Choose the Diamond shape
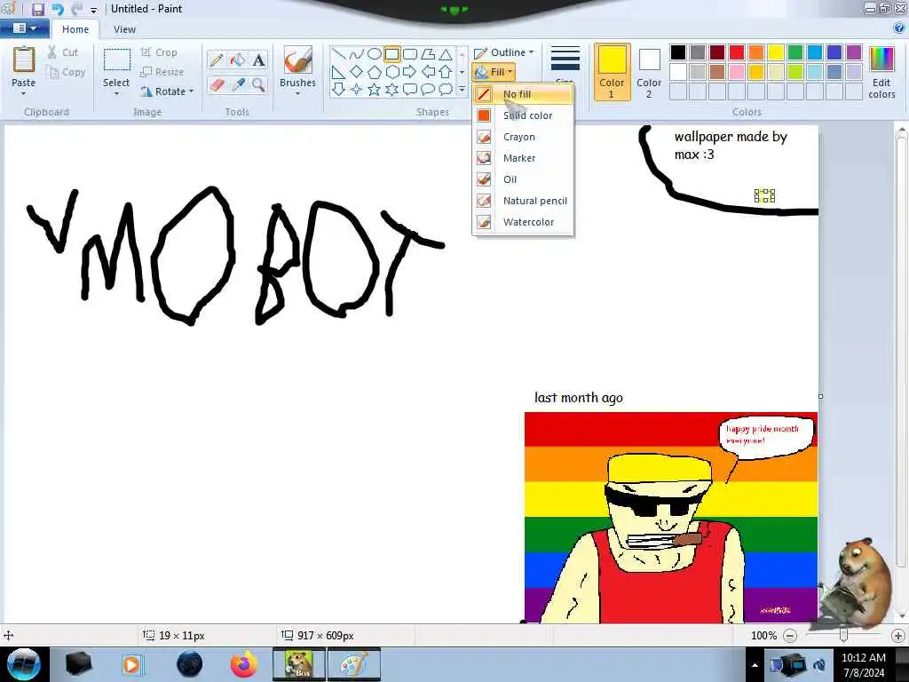This screenshot has height=682, width=909. 357,72
